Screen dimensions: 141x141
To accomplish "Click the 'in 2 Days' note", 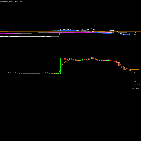I will (x=135, y=88).
